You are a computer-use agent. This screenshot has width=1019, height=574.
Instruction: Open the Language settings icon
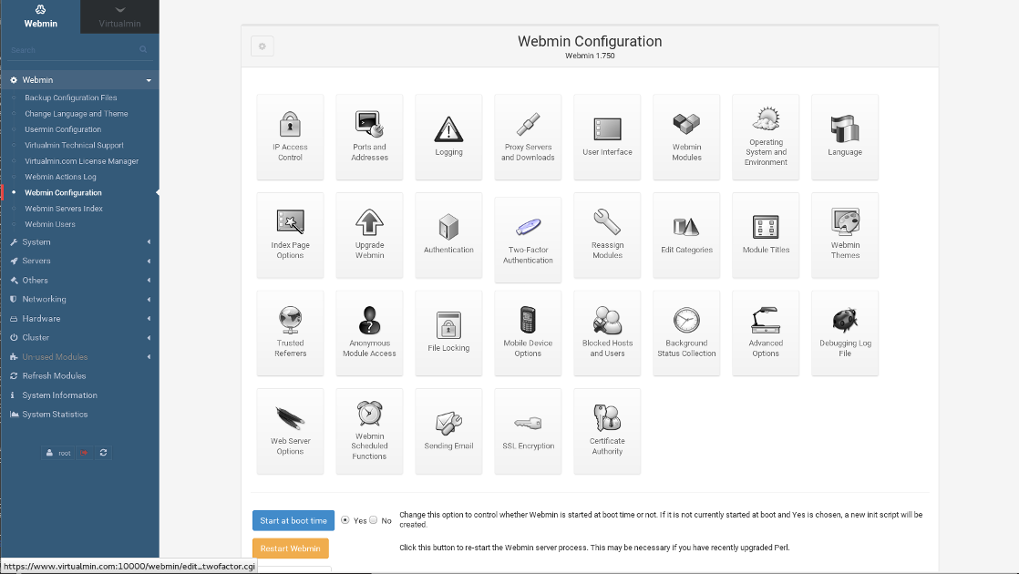pos(845,137)
